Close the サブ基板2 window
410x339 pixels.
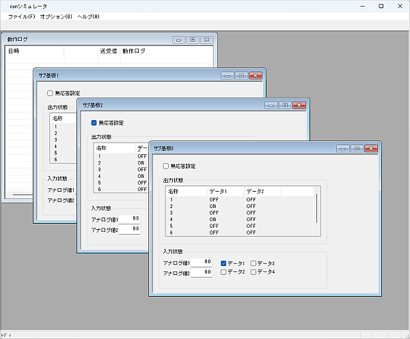299,105
